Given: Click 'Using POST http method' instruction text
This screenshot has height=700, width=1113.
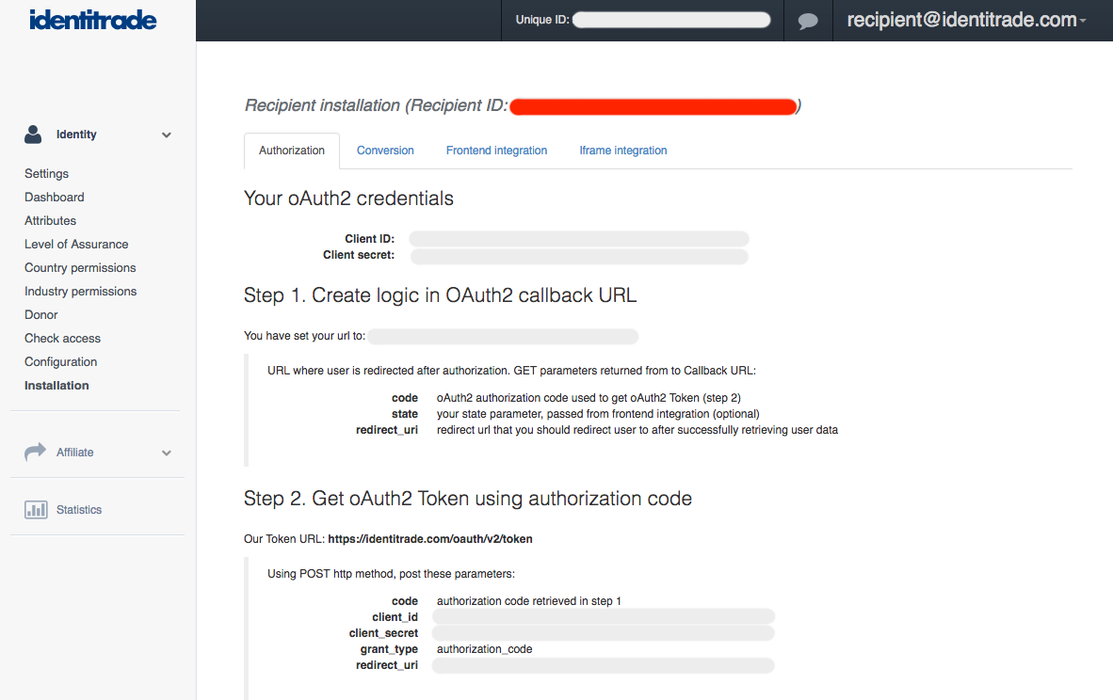Looking at the screenshot, I should pyautogui.click(x=391, y=574).
